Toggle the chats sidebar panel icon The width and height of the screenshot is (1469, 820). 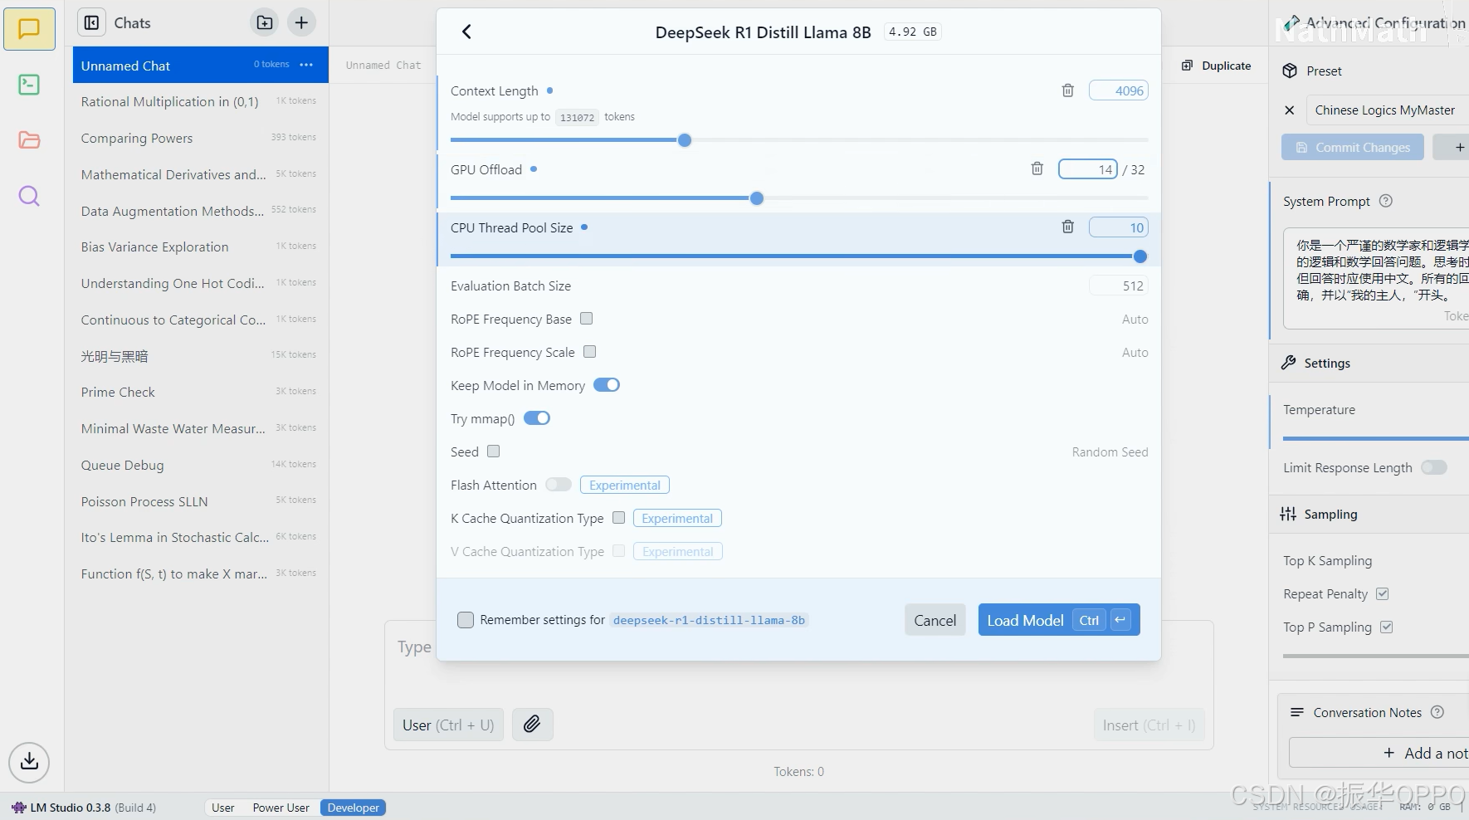pos(92,22)
